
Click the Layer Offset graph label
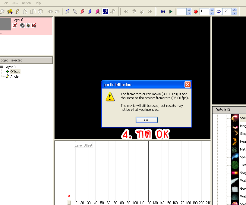click(83, 145)
